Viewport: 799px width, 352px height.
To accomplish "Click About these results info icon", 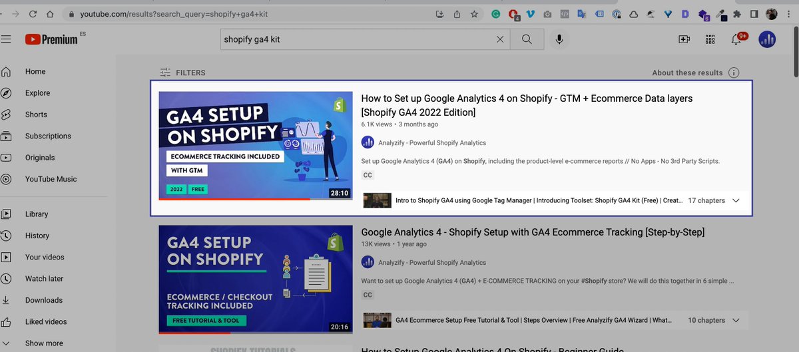I will pyautogui.click(x=734, y=73).
